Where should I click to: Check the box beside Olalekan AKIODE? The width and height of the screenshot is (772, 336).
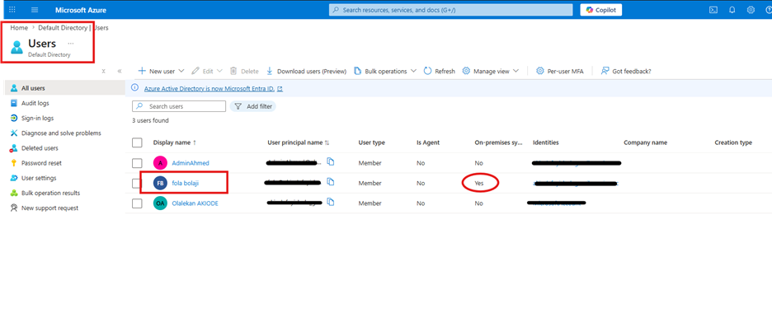[x=138, y=203]
